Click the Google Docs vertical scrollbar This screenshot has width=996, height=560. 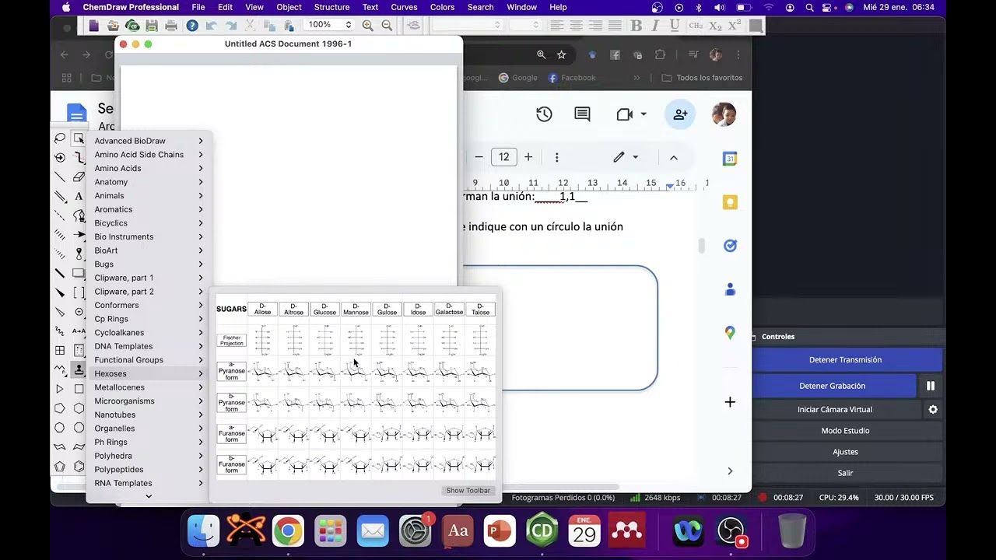(701, 246)
